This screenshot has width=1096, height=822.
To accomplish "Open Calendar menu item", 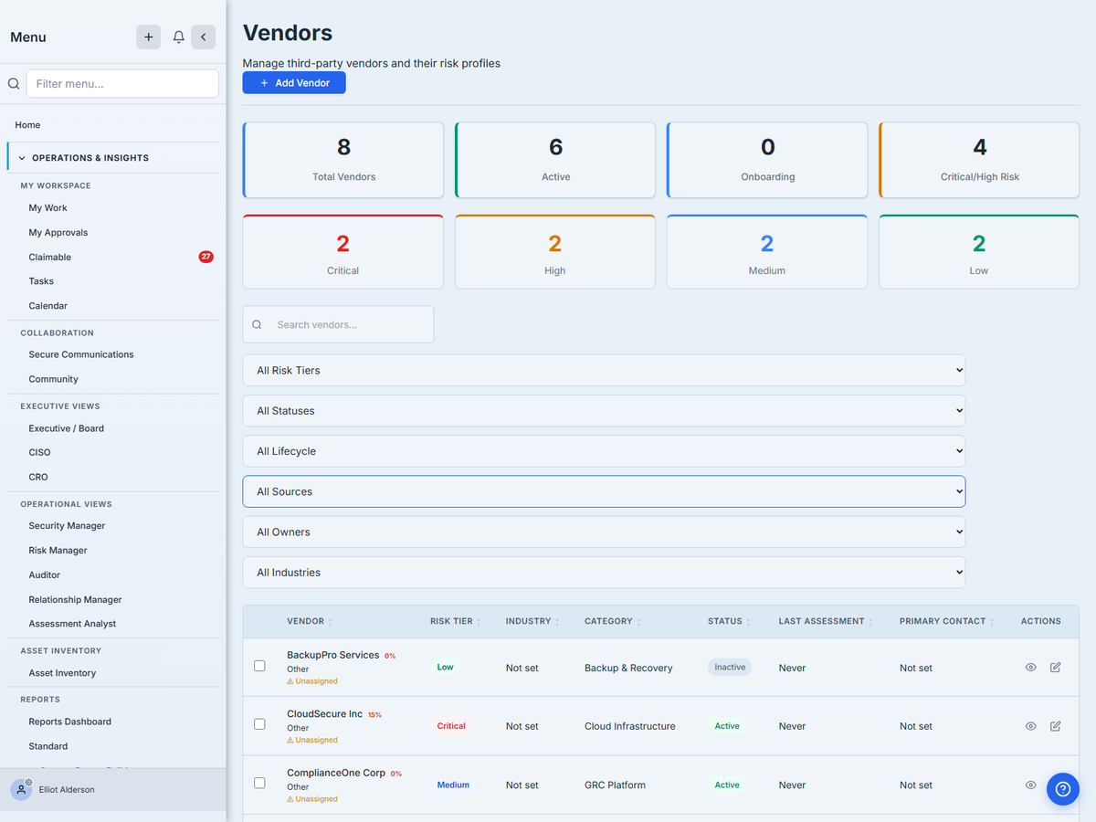I will 47,306.
